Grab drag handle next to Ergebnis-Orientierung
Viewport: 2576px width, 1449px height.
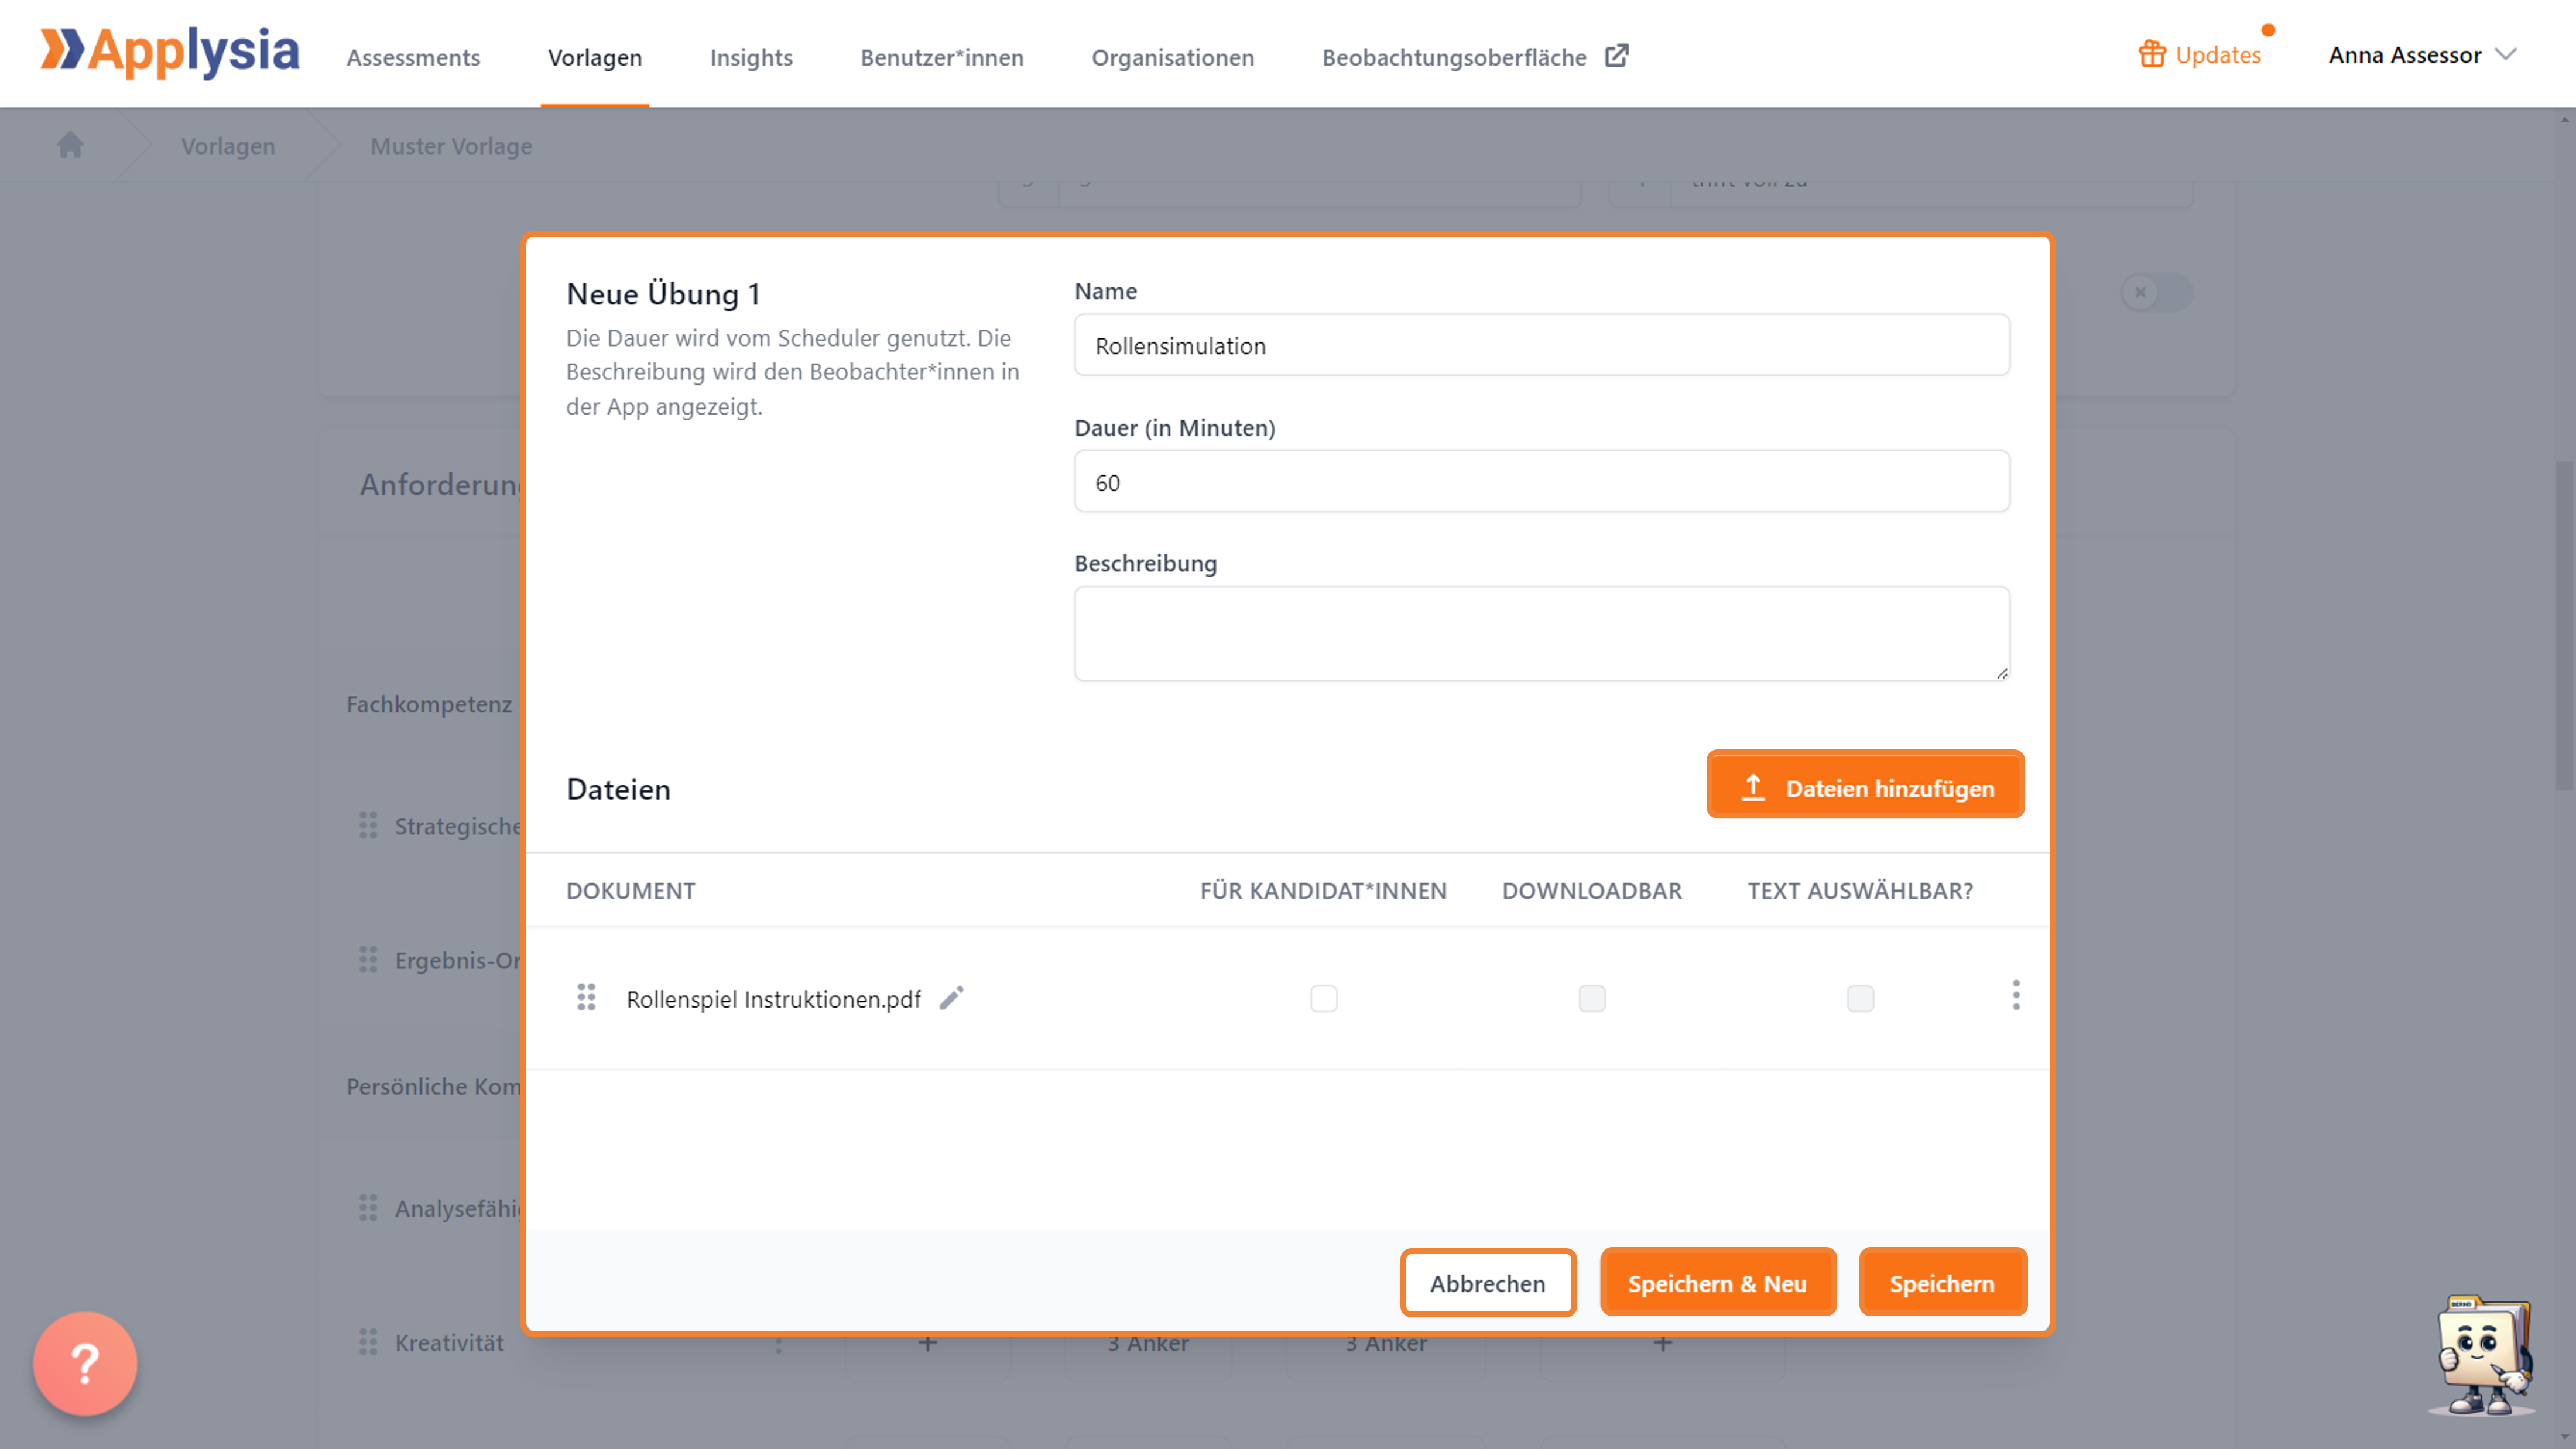click(368, 960)
